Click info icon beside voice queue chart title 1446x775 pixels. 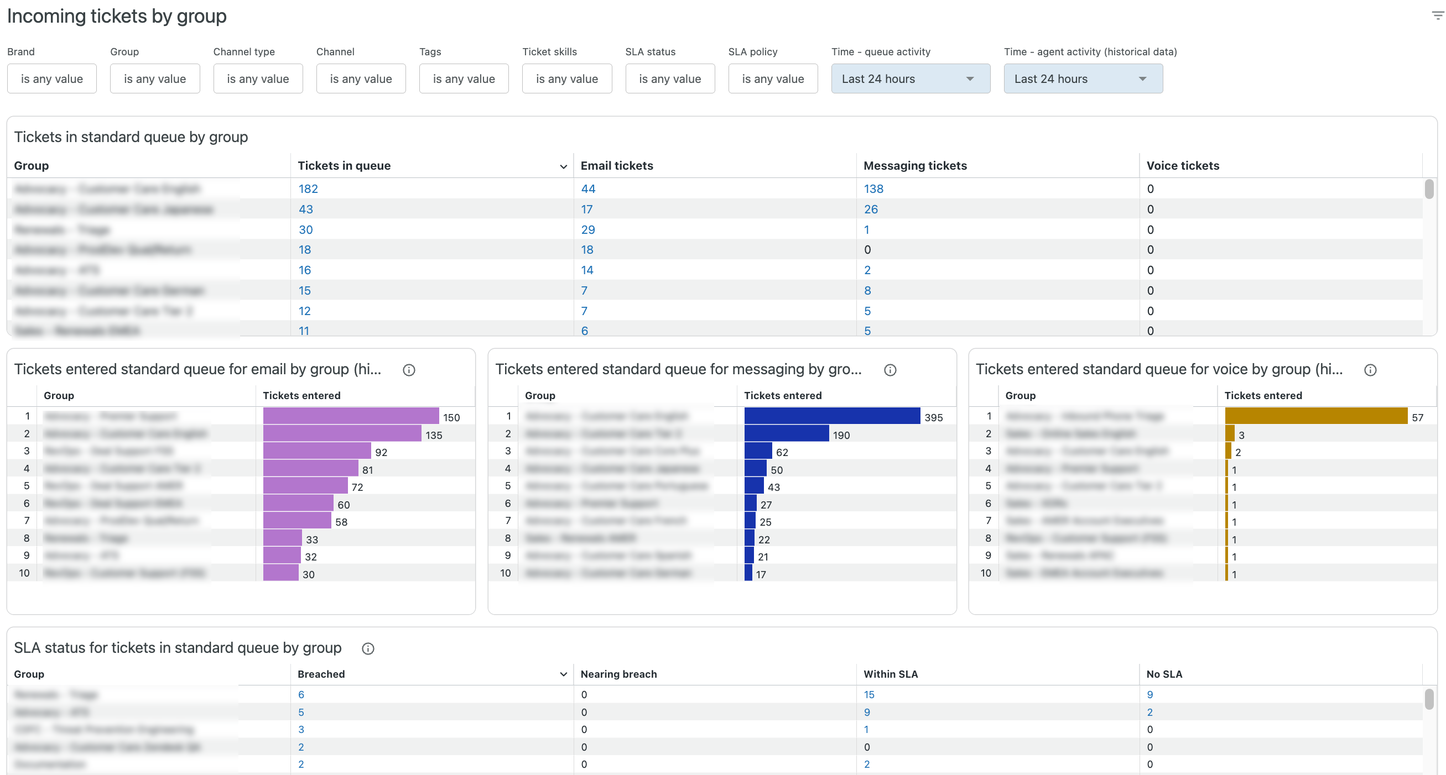pos(1370,370)
